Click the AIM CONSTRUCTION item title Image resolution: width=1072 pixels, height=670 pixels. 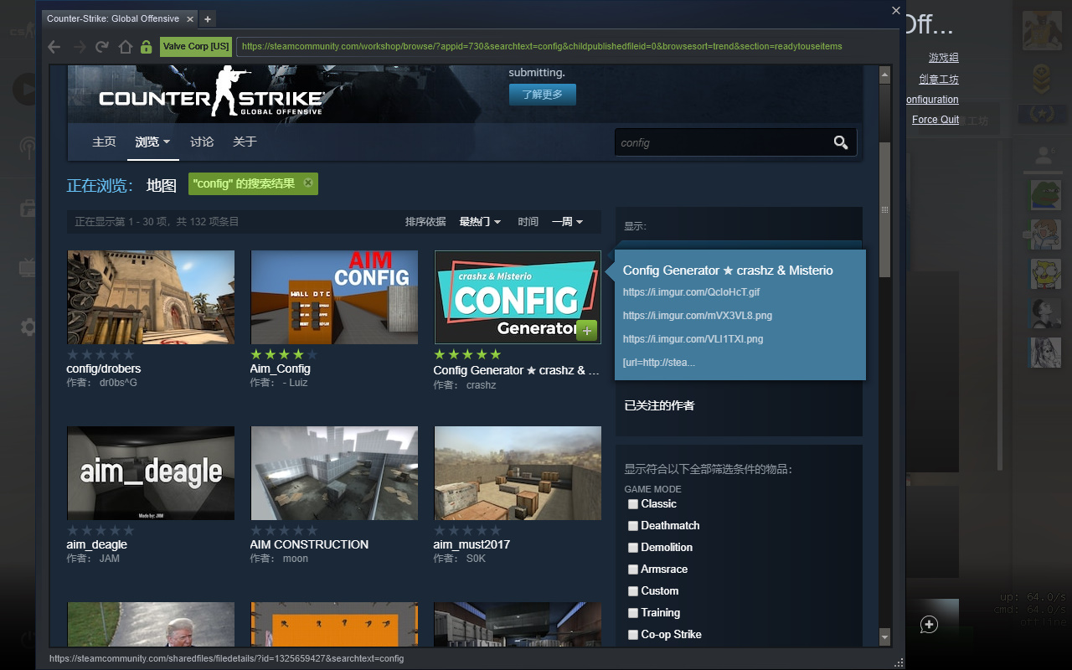pos(309,544)
